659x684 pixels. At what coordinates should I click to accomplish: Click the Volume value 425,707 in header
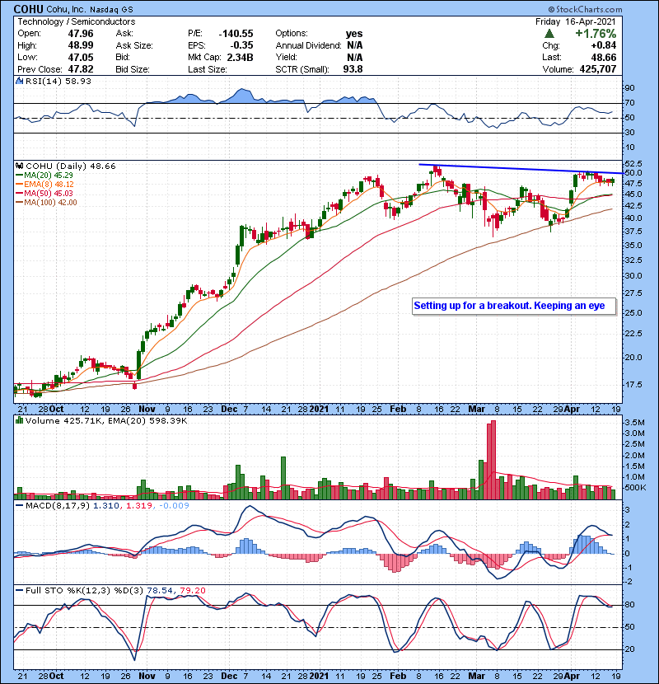point(598,69)
